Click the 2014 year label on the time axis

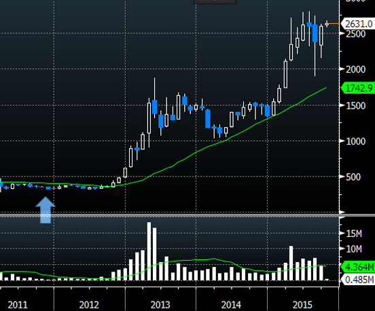click(x=231, y=305)
